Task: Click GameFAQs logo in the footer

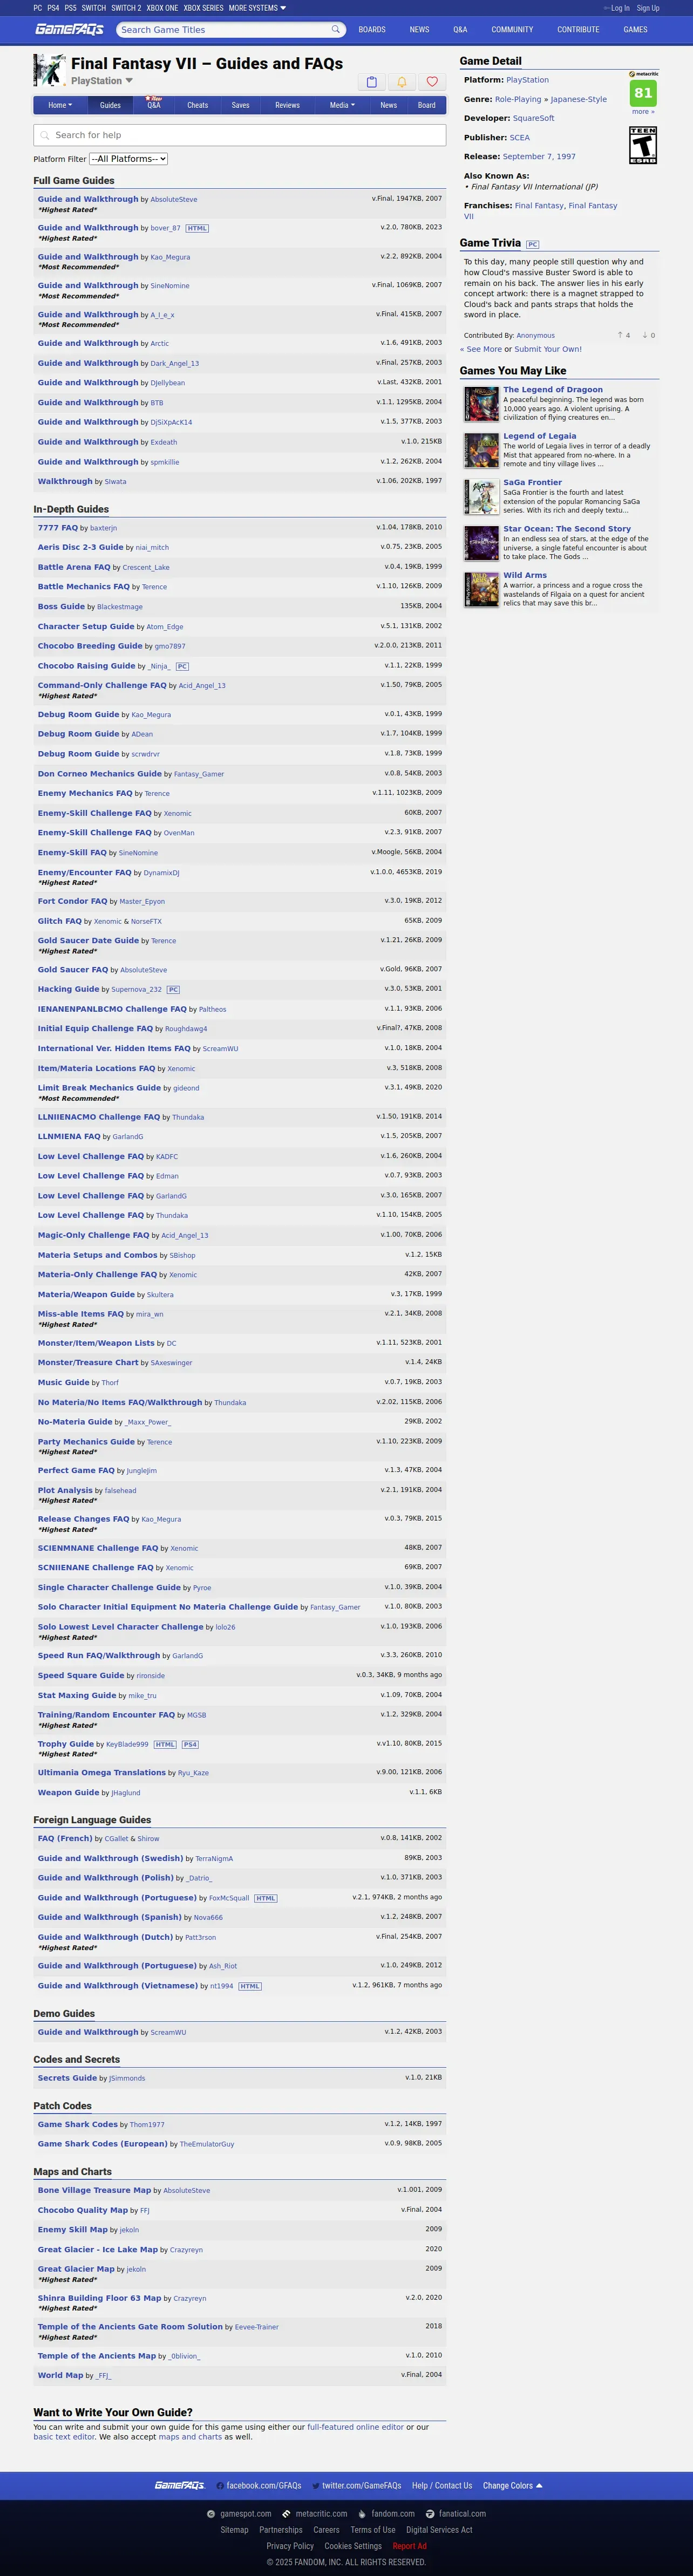Action: (179, 2485)
